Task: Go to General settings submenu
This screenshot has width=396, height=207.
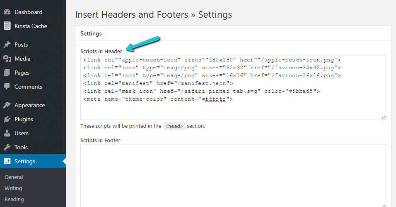Action: [14, 177]
